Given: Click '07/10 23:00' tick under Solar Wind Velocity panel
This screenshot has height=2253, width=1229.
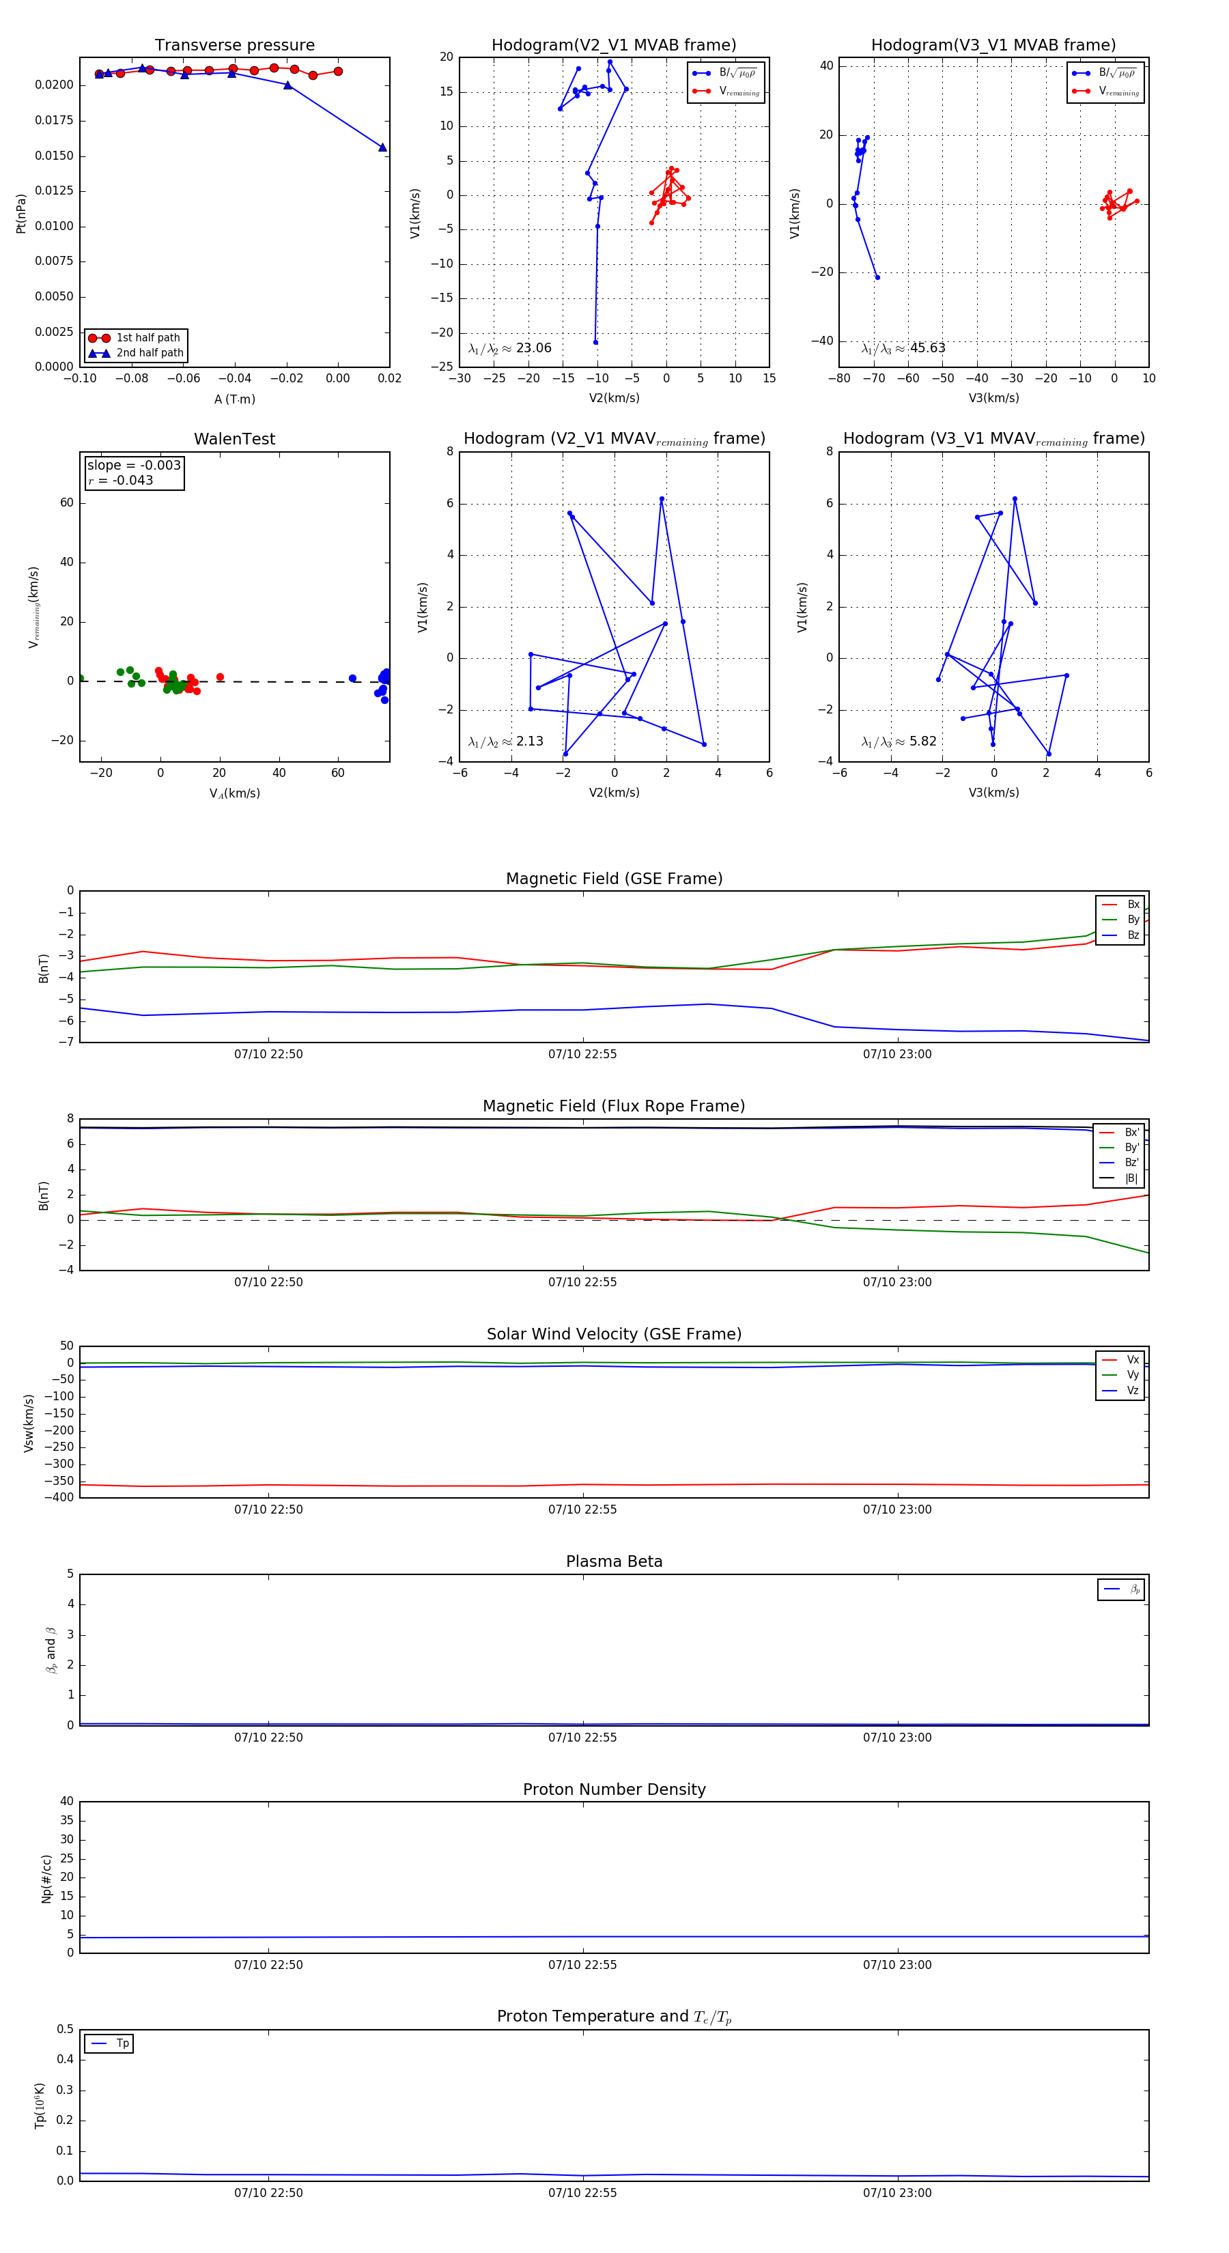Looking at the screenshot, I should tap(897, 1510).
